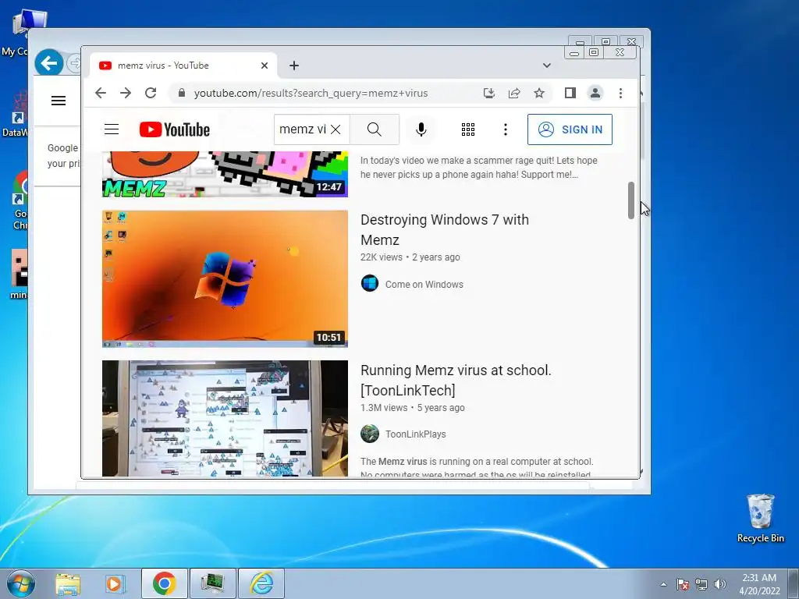The image size is (799, 599).
Task: Go to YouTube home via logo
Action: pos(175,129)
